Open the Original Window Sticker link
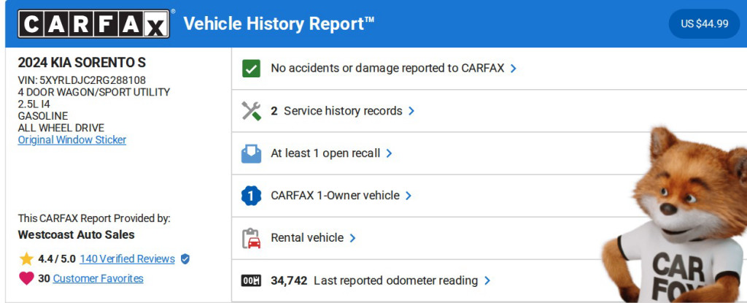 click(72, 139)
